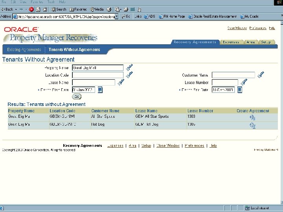Select the Tenants Without Agreements subtab

74,49
